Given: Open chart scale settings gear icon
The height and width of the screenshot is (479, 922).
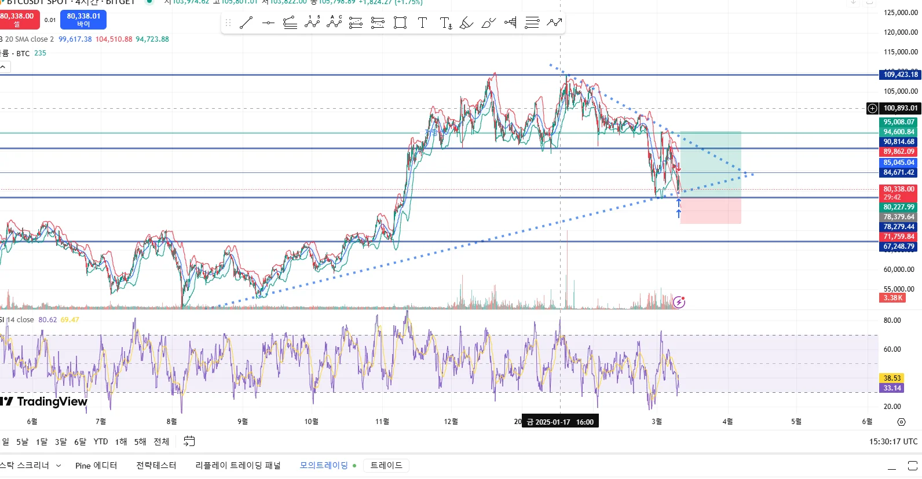Looking at the screenshot, I should pyautogui.click(x=901, y=422).
